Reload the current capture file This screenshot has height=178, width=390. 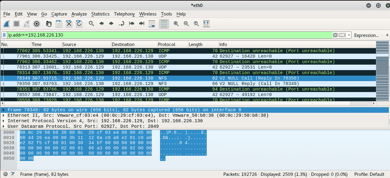pyautogui.click(x=79, y=24)
